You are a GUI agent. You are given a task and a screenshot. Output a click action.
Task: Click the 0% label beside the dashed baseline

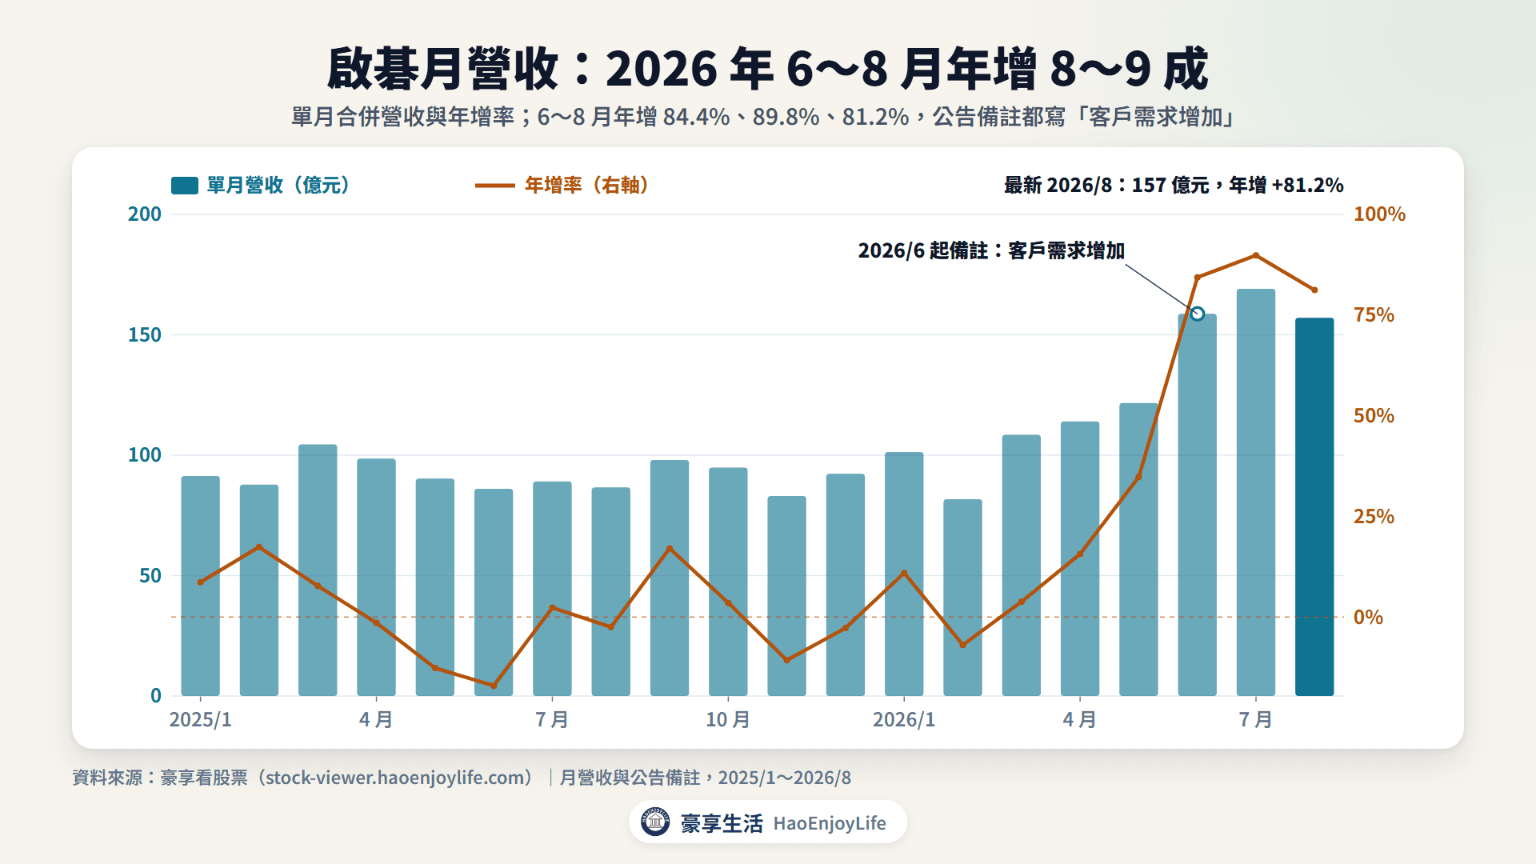tap(1368, 618)
